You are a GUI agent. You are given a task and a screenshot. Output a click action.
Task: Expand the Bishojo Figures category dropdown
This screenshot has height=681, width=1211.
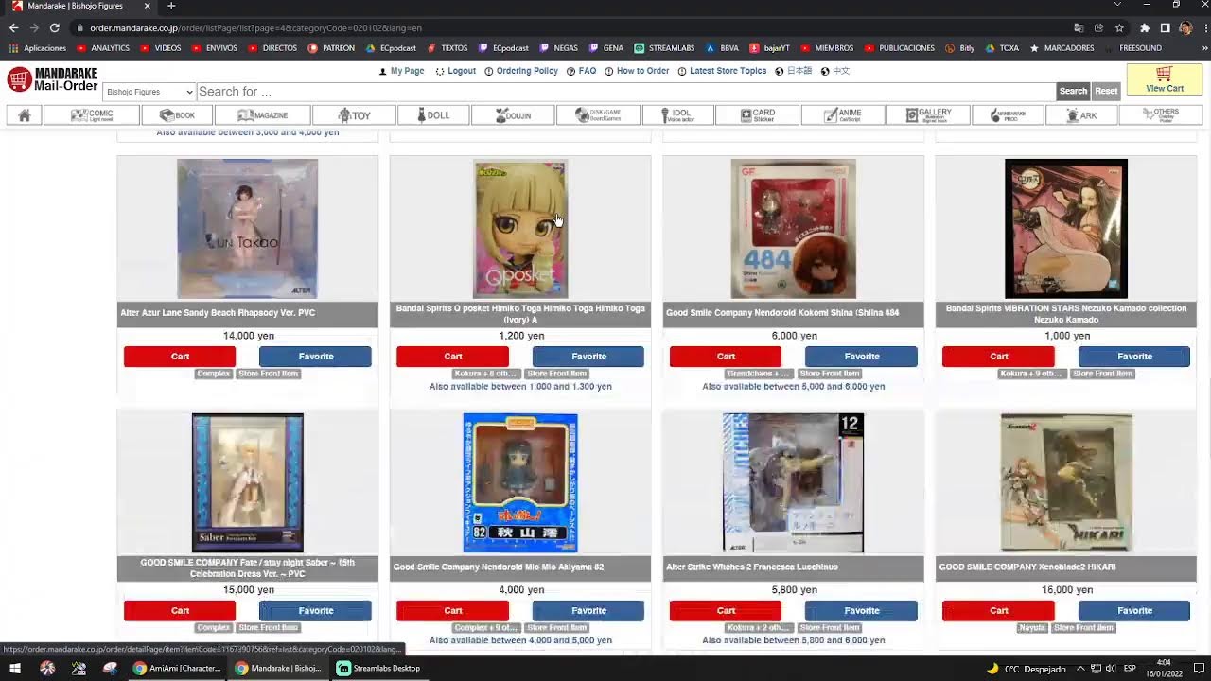[x=149, y=92]
